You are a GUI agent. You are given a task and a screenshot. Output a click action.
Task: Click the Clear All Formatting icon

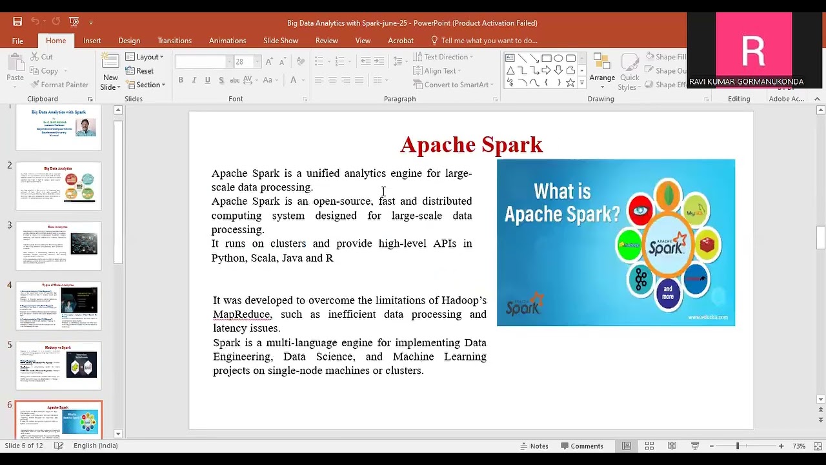click(x=300, y=61)
